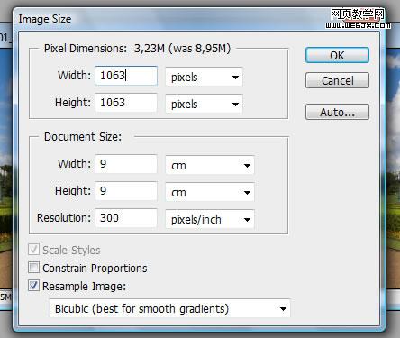The width and height of the screenshot is (400, 338).
Task: Click the Resolution value field
Action: 126,218
